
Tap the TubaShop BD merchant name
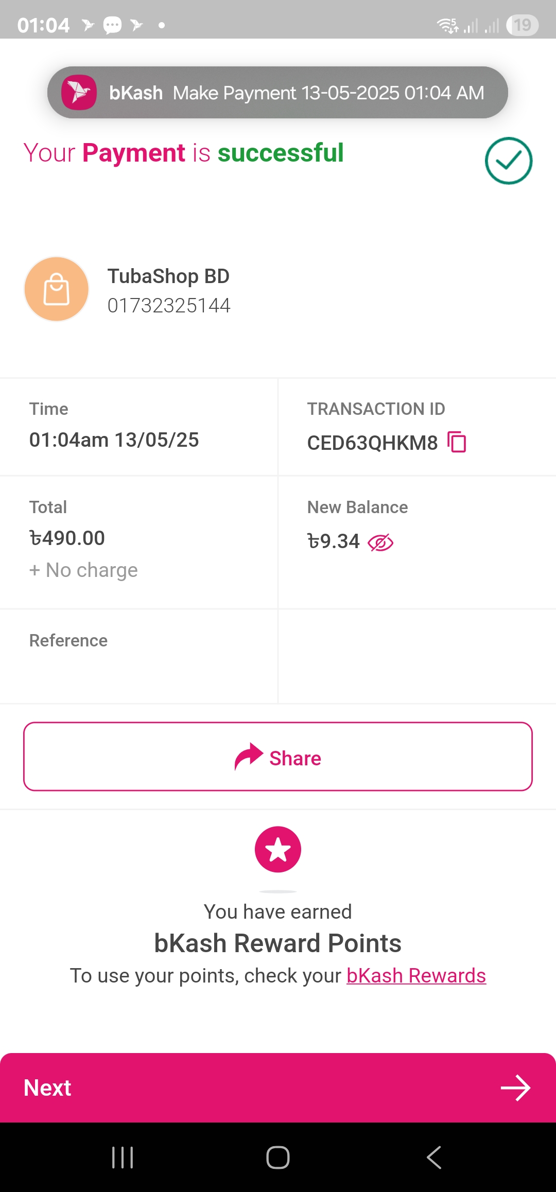[x=168, y=276]
